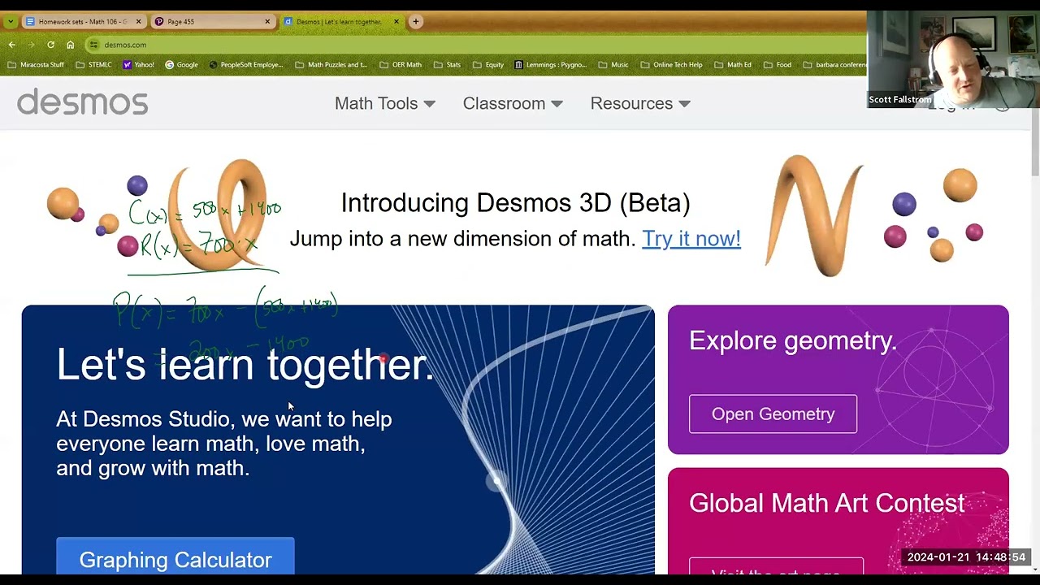The width and height of the screenshot is (1040, 585).
Task: Open STEMLC bookmarks folder
Action: click(93, 65)
